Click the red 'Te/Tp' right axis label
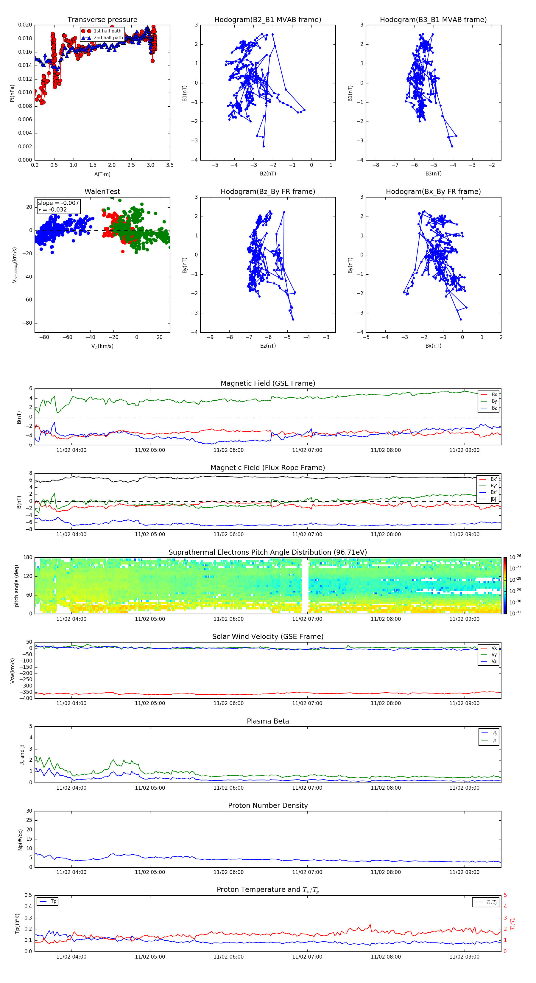This screenshot has width=536, height=983. pos(513,923)
